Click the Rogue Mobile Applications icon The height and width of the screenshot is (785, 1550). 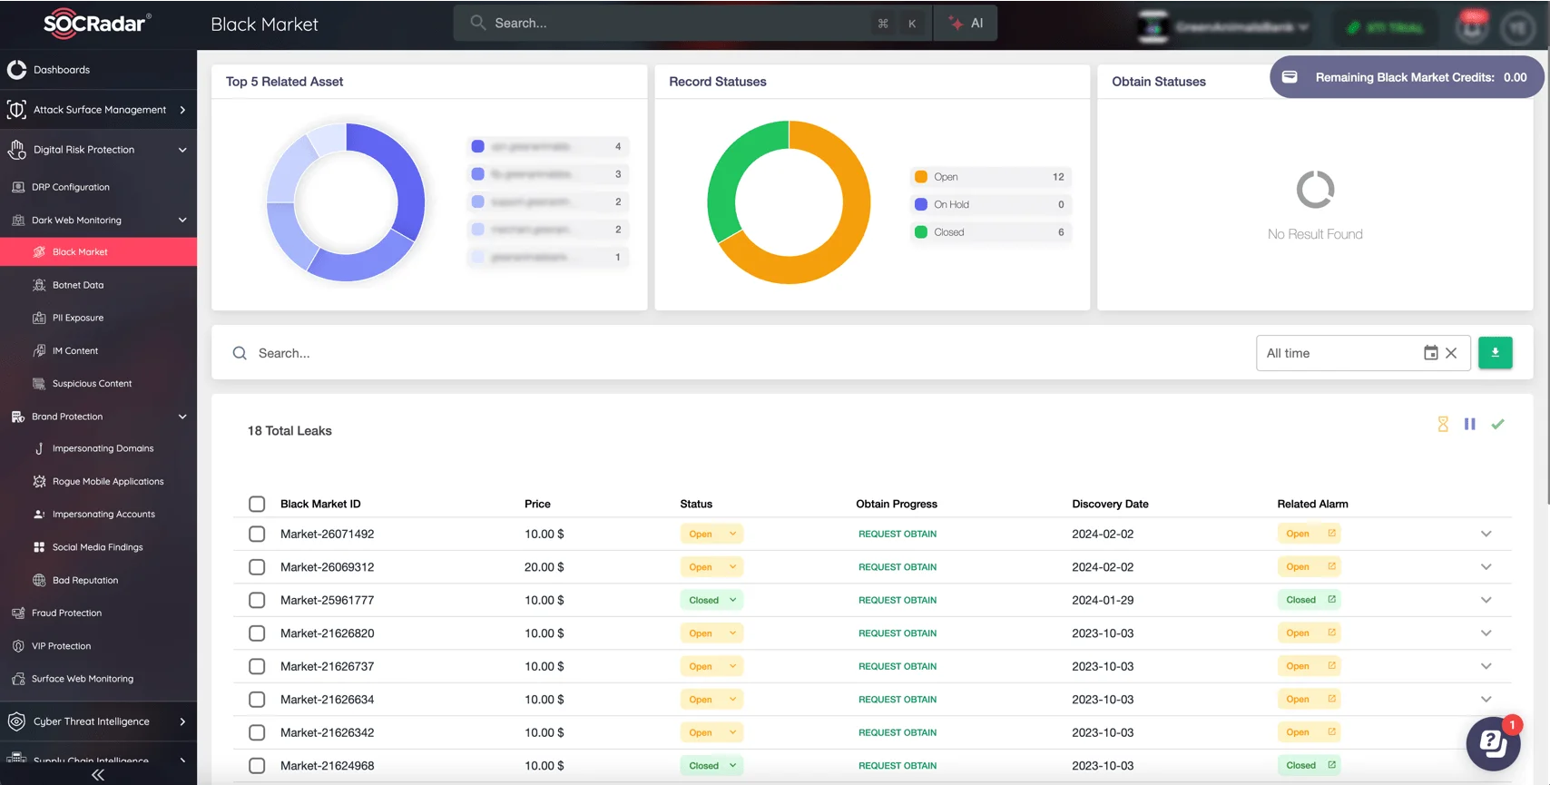pos(39,482)
